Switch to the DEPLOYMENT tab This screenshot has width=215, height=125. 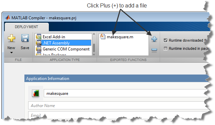point(26,27)
